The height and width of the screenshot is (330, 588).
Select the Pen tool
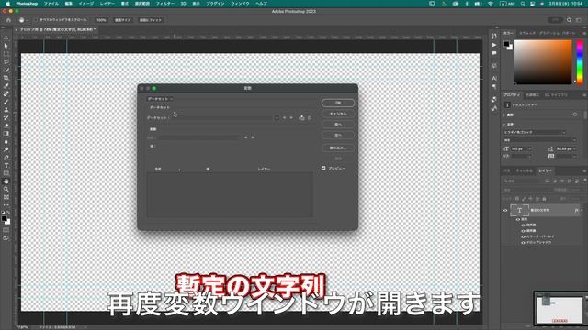click(6, 158)
